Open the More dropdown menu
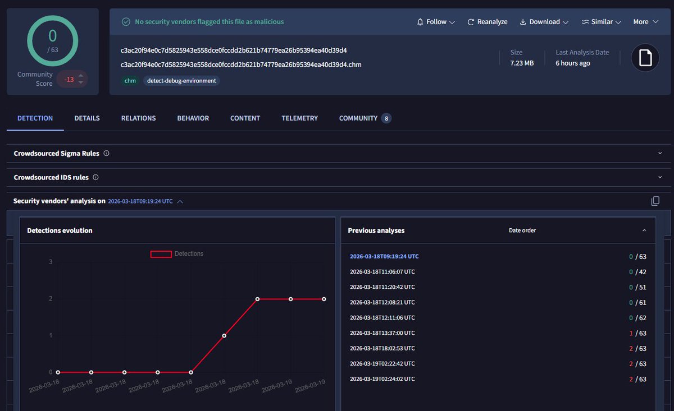The image size is (674, 411). (x=645, y=22)
